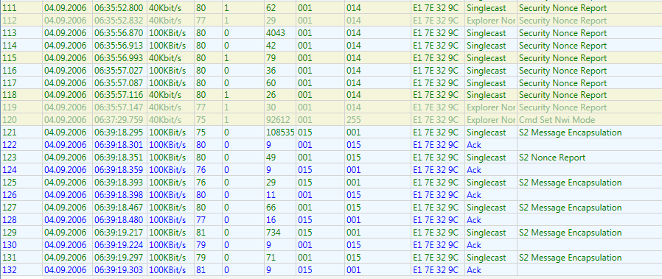Click row number 126
Viewport: 662px width, 279px height.
click(9, 194)
